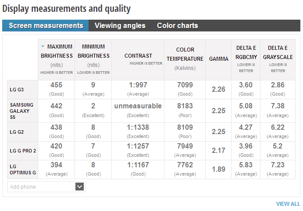This screenshot has height=211, width=303.
Task: Open the Screen measurements tab
Action: point(46,26)
